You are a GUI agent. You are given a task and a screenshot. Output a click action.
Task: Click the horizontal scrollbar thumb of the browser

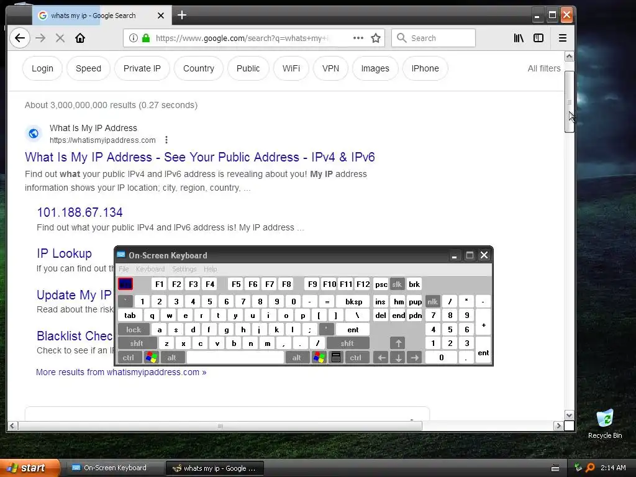pyautogui.click(x=220, y=426)
